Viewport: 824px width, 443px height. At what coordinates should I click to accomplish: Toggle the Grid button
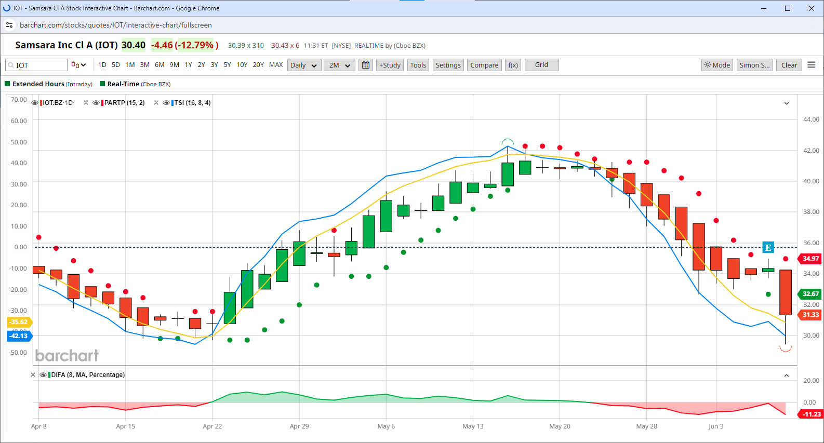pyautogui.click(x=542, y=65)
